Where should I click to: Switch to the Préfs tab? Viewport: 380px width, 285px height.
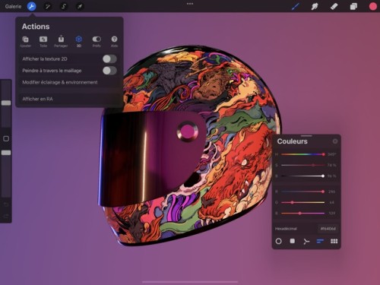(97, 42)
